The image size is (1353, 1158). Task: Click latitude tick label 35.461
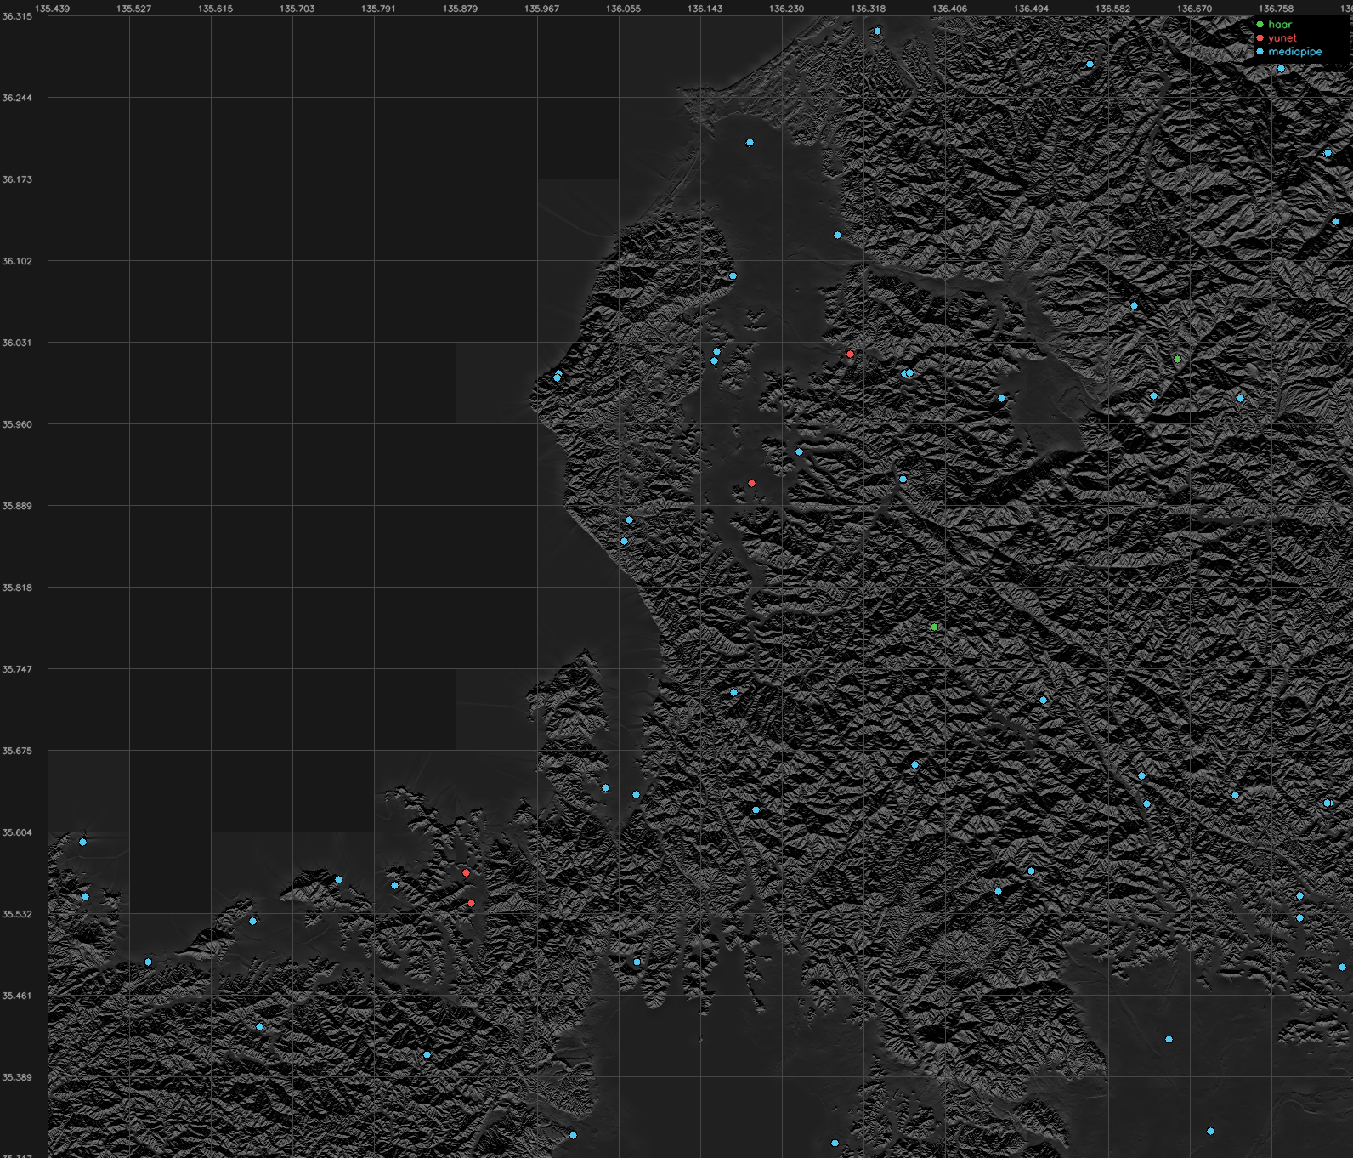[17, 996]
